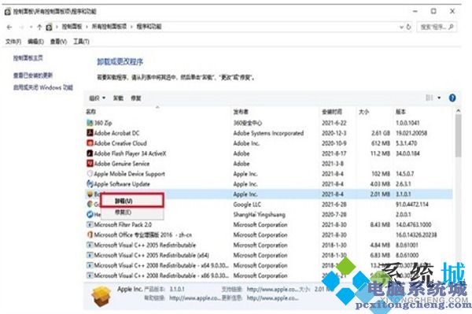Image resolution: width=472 pixels, height=314 pixels.
Task: Click the package icon in details pane
Action: point(101,296)
